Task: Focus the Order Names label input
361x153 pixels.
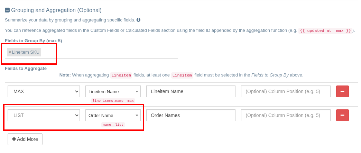Action: click(191, 115)
